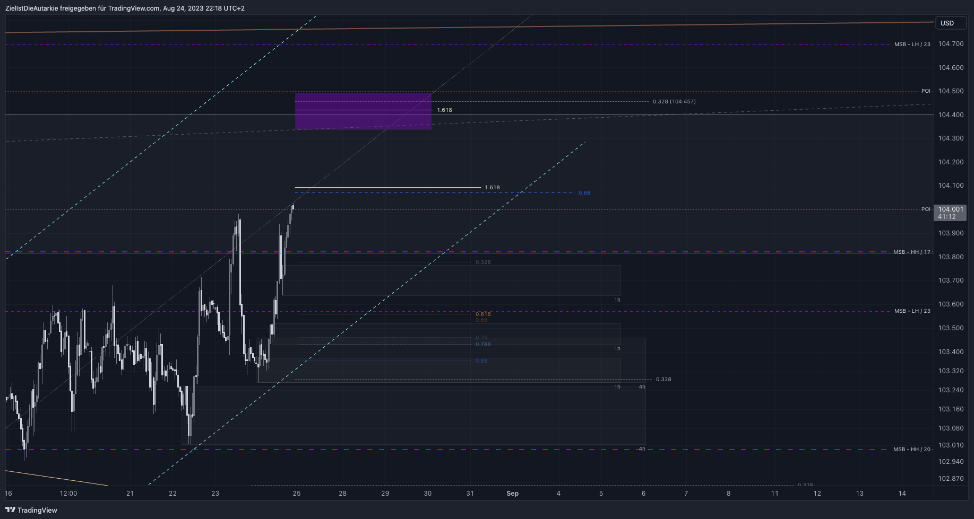Click the header text with Aug 24, 2023 timestamp
974x519 pixels.
[125, 8]
